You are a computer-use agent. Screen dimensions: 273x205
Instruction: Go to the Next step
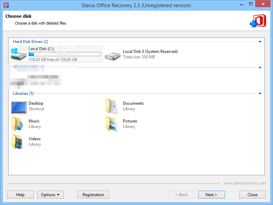pyautogui.click(x=211, y=194)
